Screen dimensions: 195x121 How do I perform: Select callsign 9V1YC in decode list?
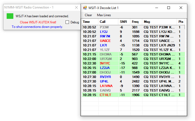tap(105, 63)
